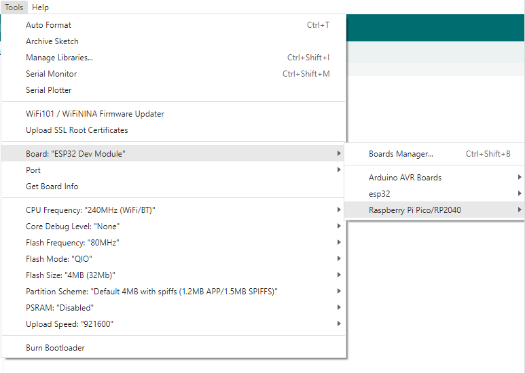Launch the Serial Monitor

coord(51,74)
